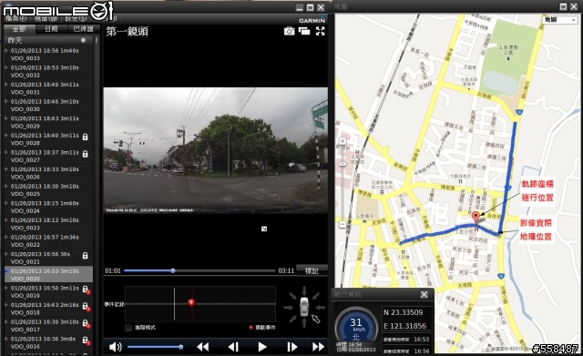Screen dimensions: 583x356
Task: Click the lock icon on VDO_0019
Action: 86,290
